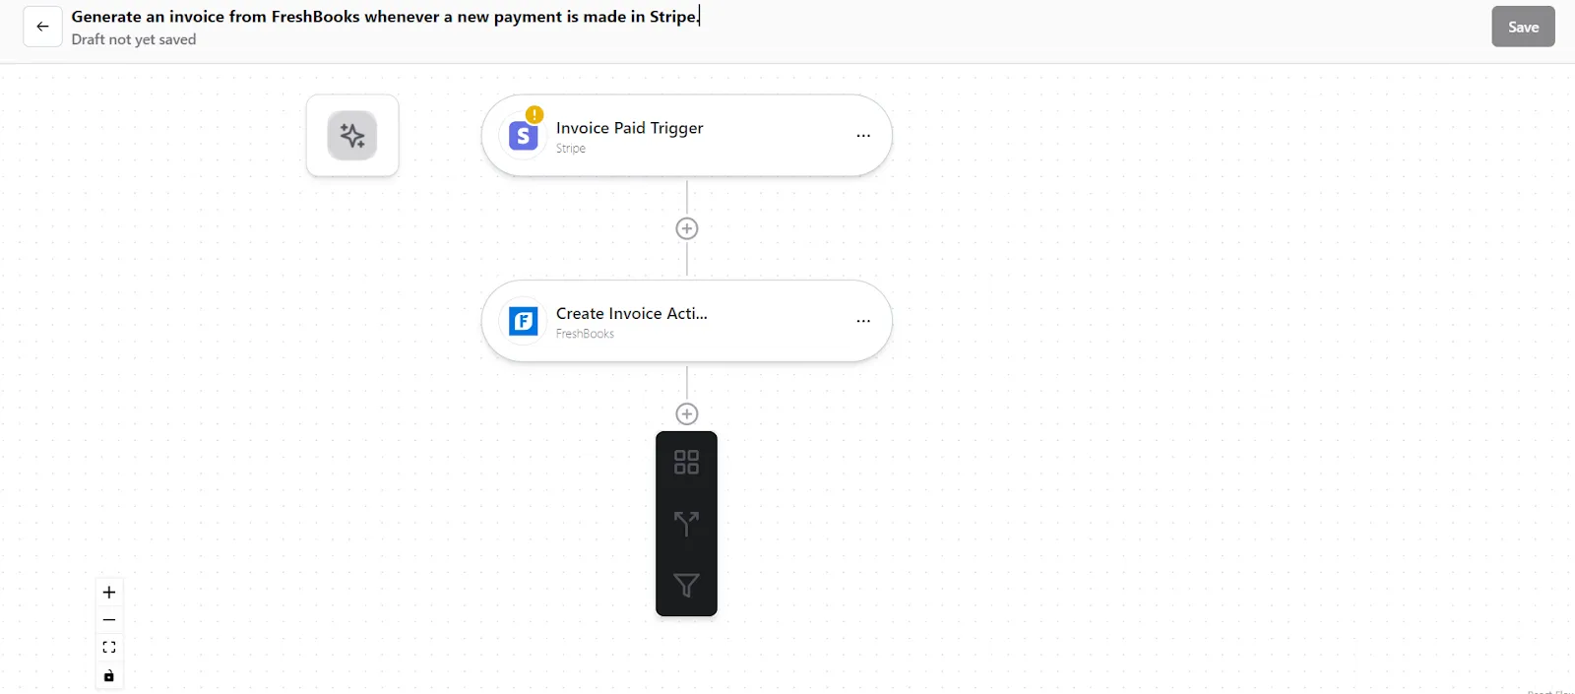Edit the workflow title text
Viewport: 1575px width, 694px height.
[x=386, y=17]
